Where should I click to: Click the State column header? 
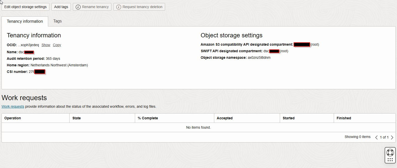[77, 118]
